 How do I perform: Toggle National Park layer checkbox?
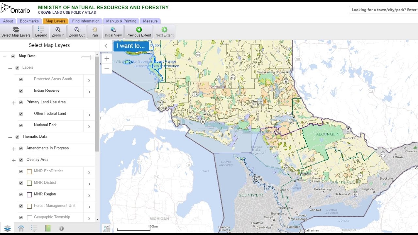coord(21,125)
